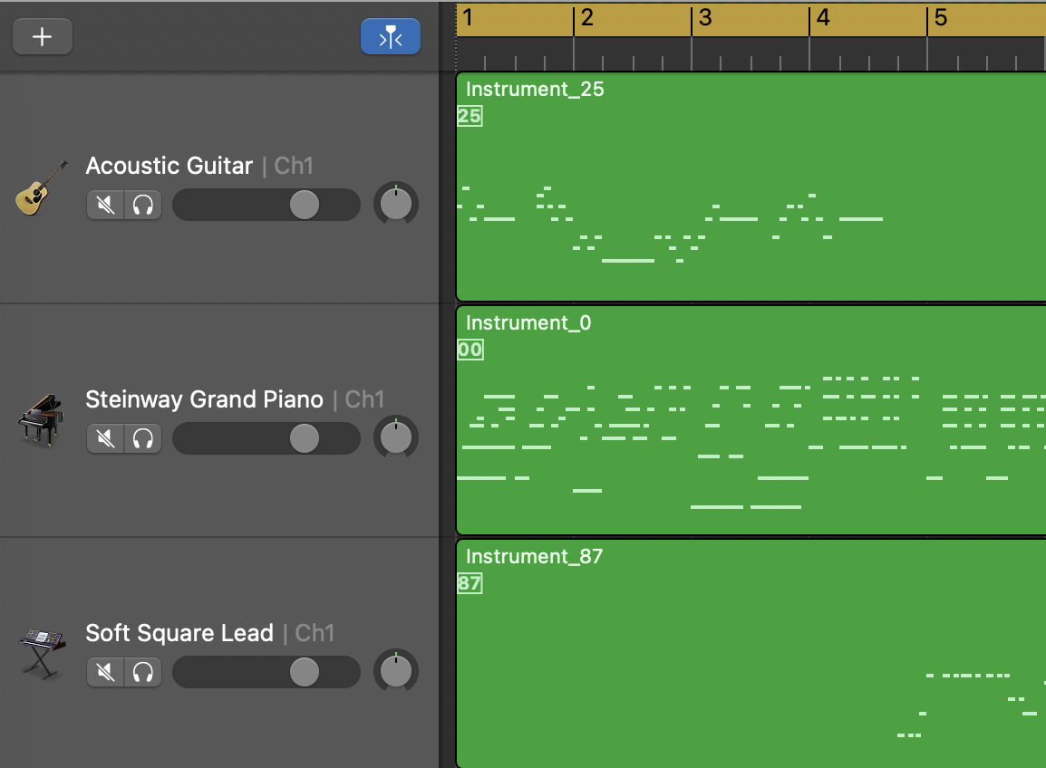Click the pan knob on Acoustic Guitar
The image size is (1046, 768).
click(395, 203)
